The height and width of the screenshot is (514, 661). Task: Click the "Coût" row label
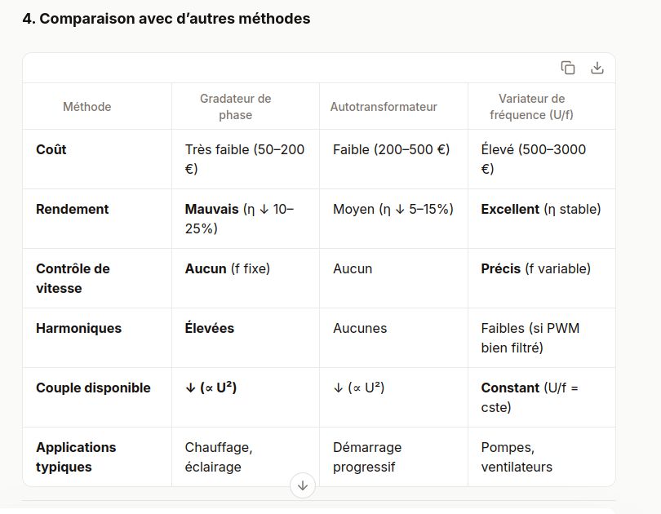(x=51, y=149)
